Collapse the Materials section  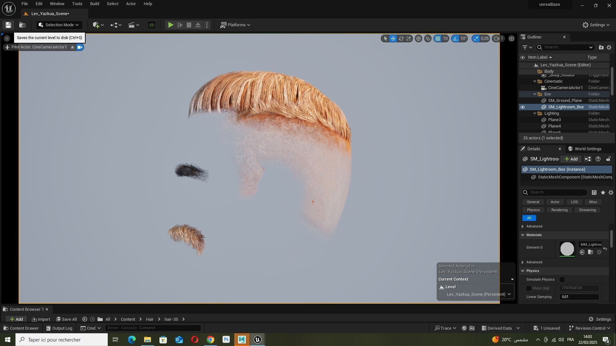tap(523, 235)
